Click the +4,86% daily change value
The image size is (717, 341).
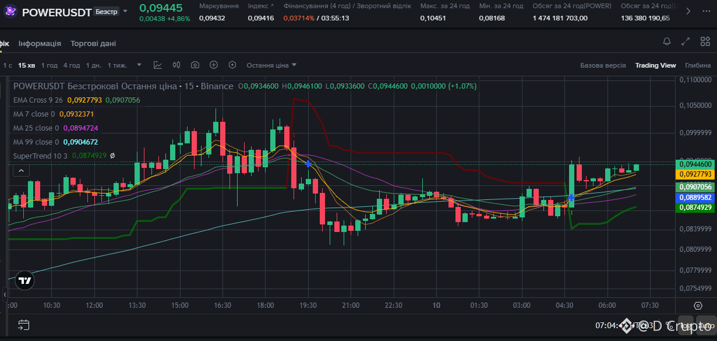178,19
